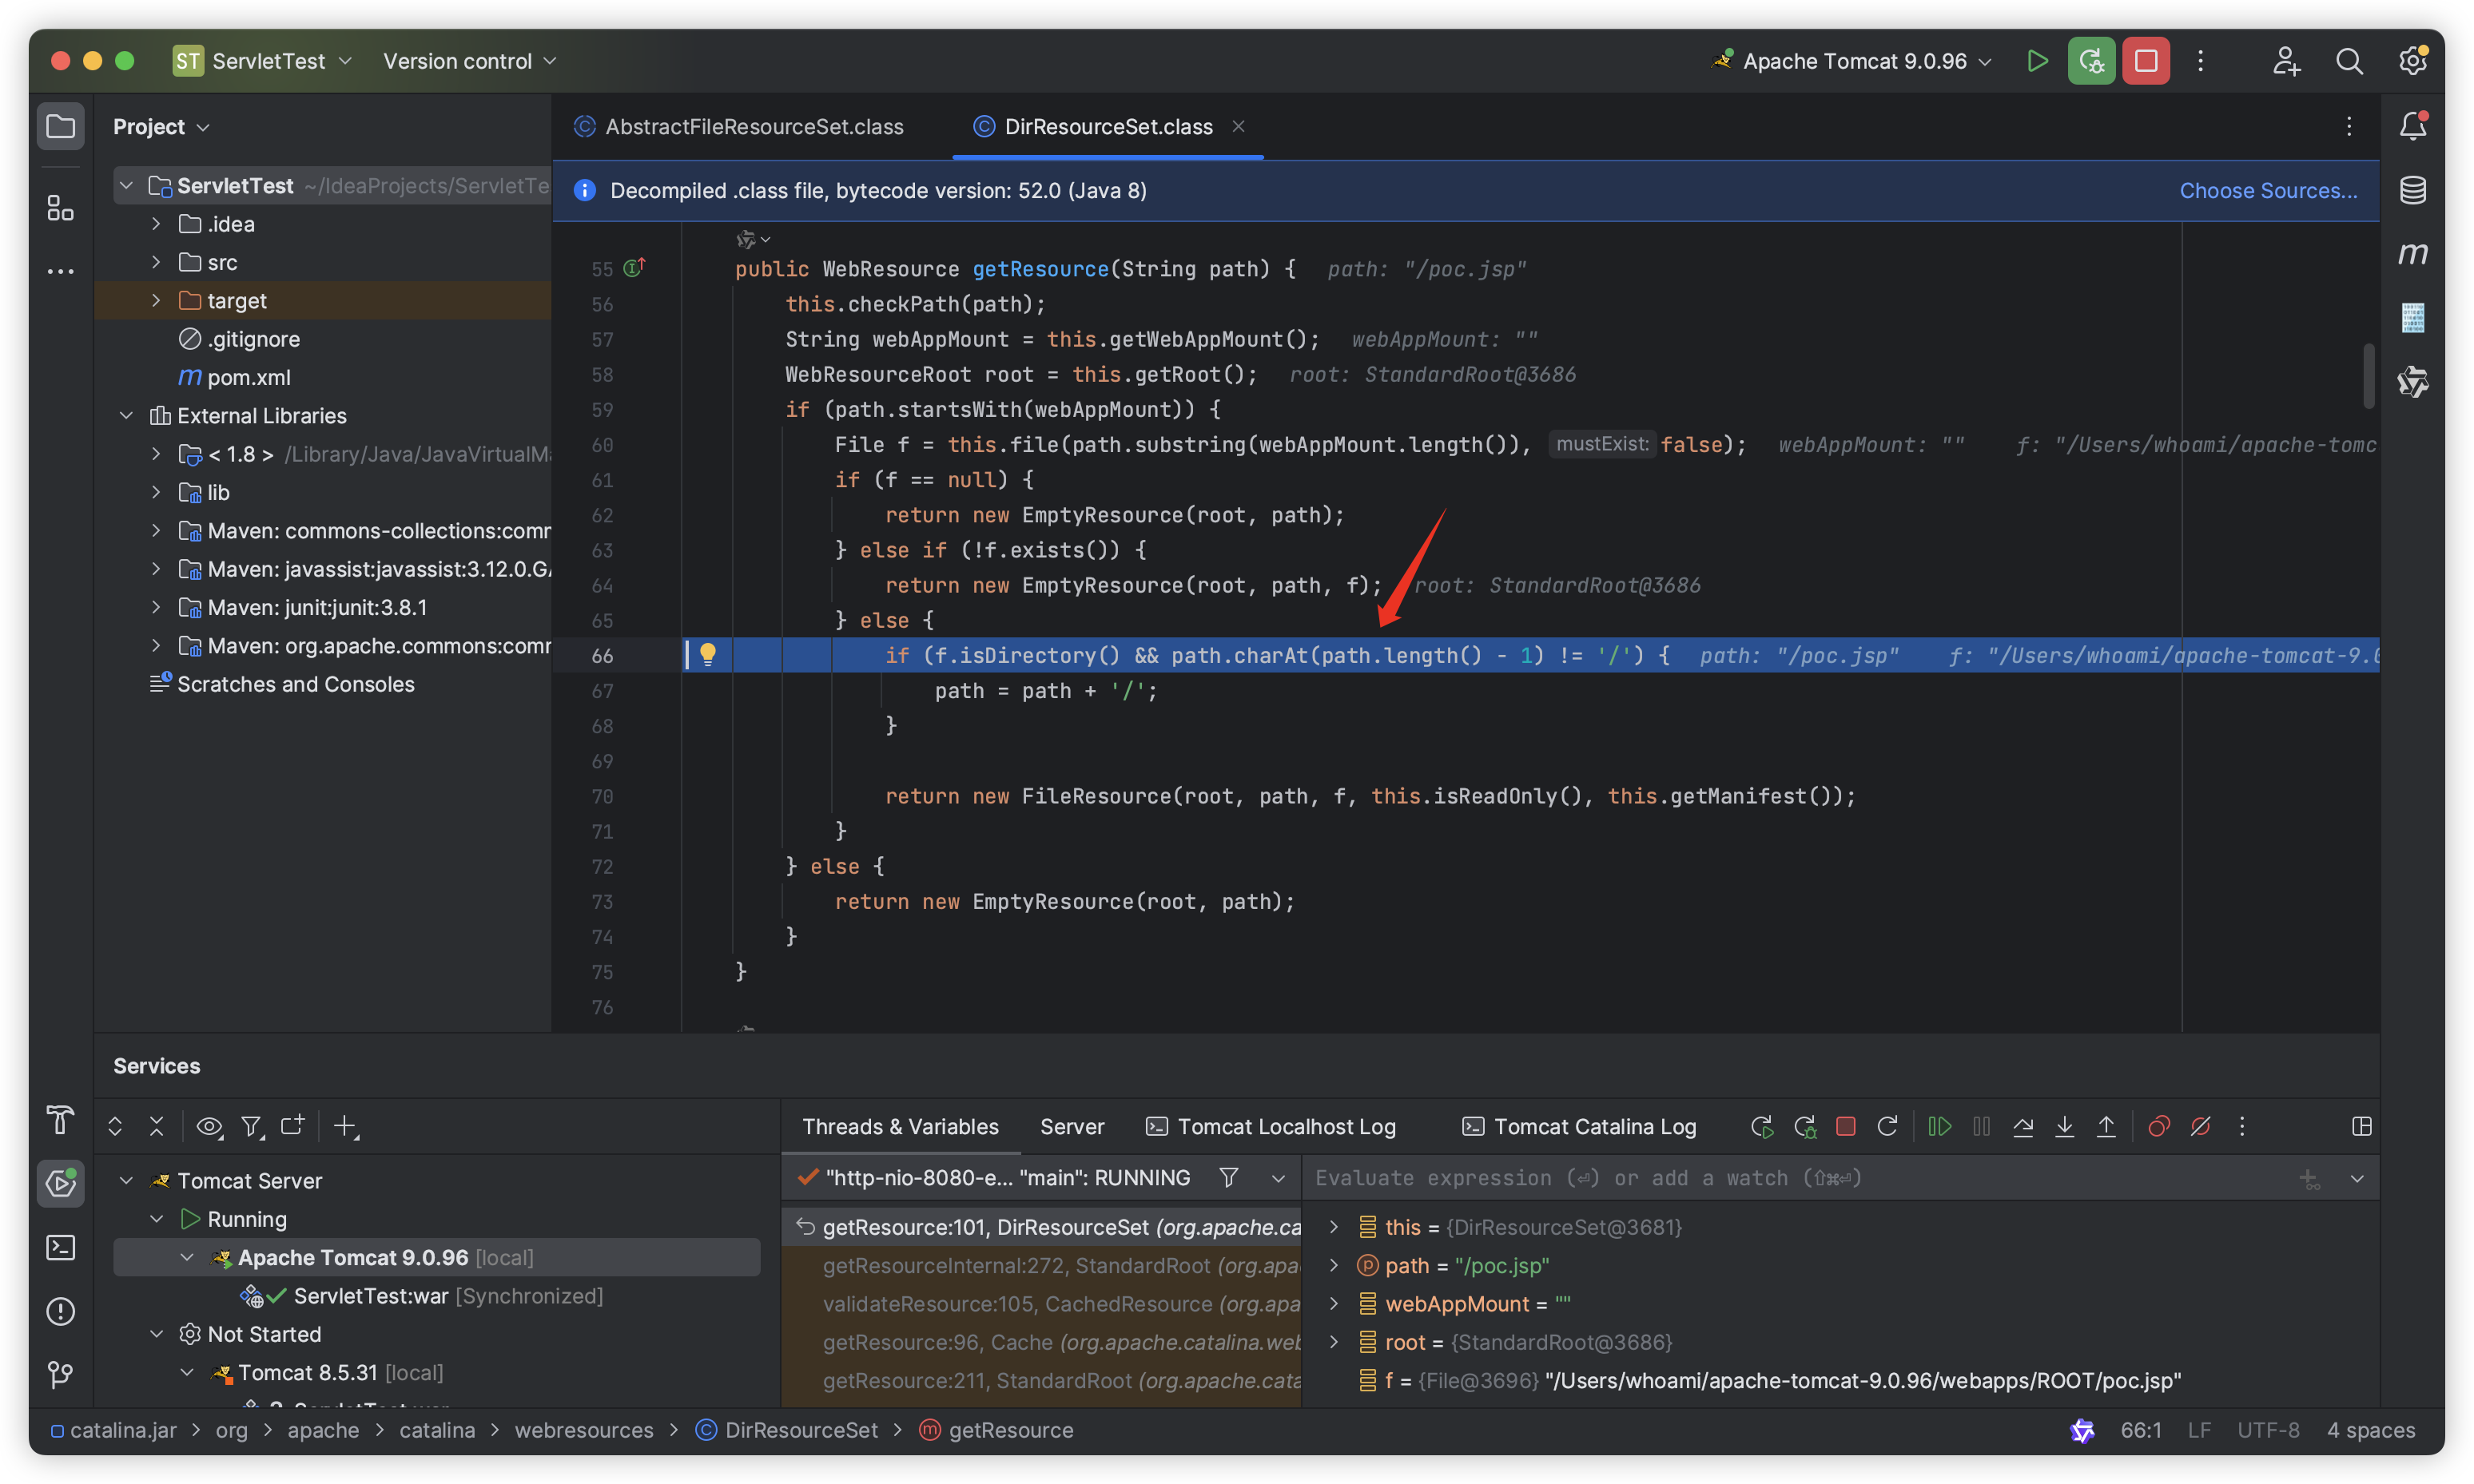
Task: Click the lightbulb on line 66
Action: pyautogui.click(x=707, y=654)
